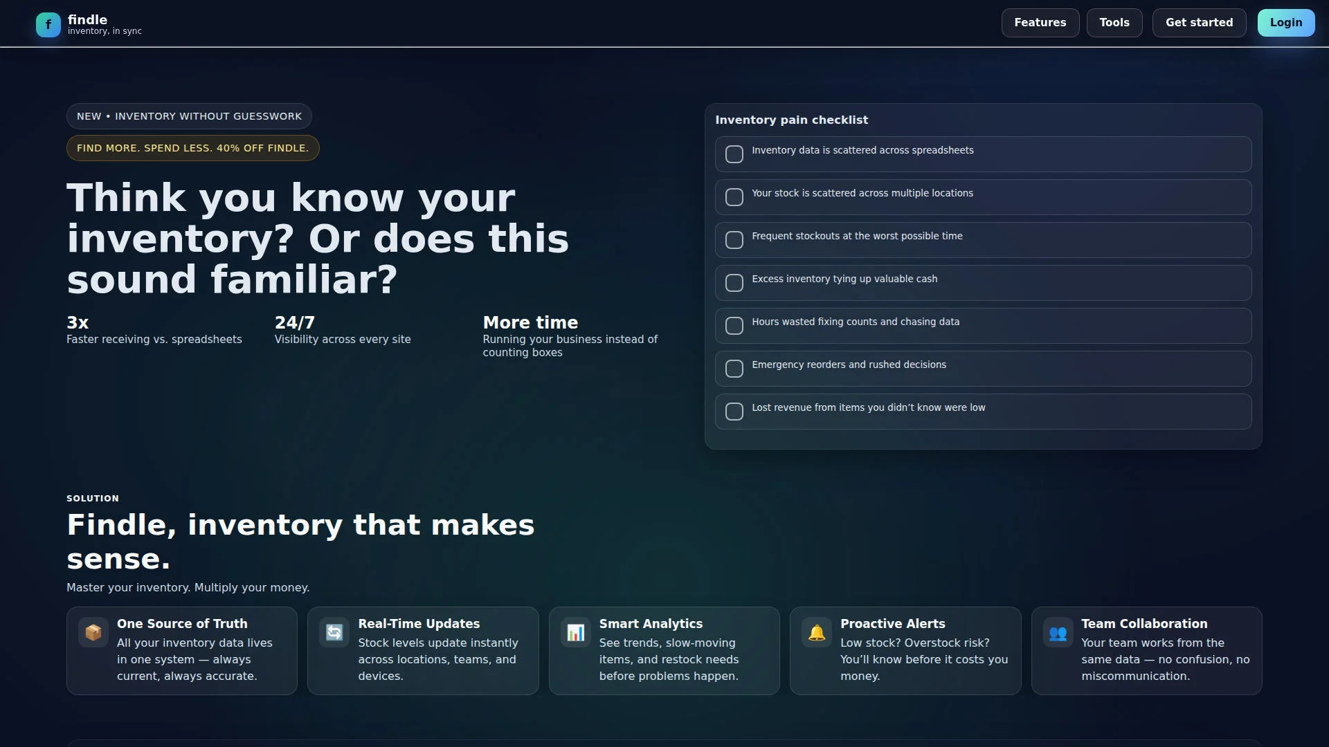Screen dimensions: 1329x747
Task: Click the Proactive Alerts bell icon
Action: (x=817, y=632)
